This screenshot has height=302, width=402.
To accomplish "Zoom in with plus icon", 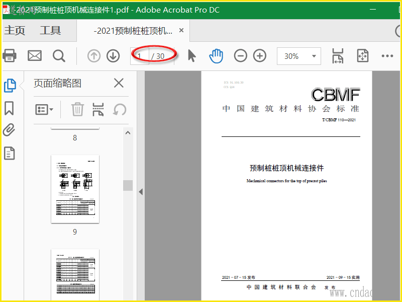I will (260, 56).
